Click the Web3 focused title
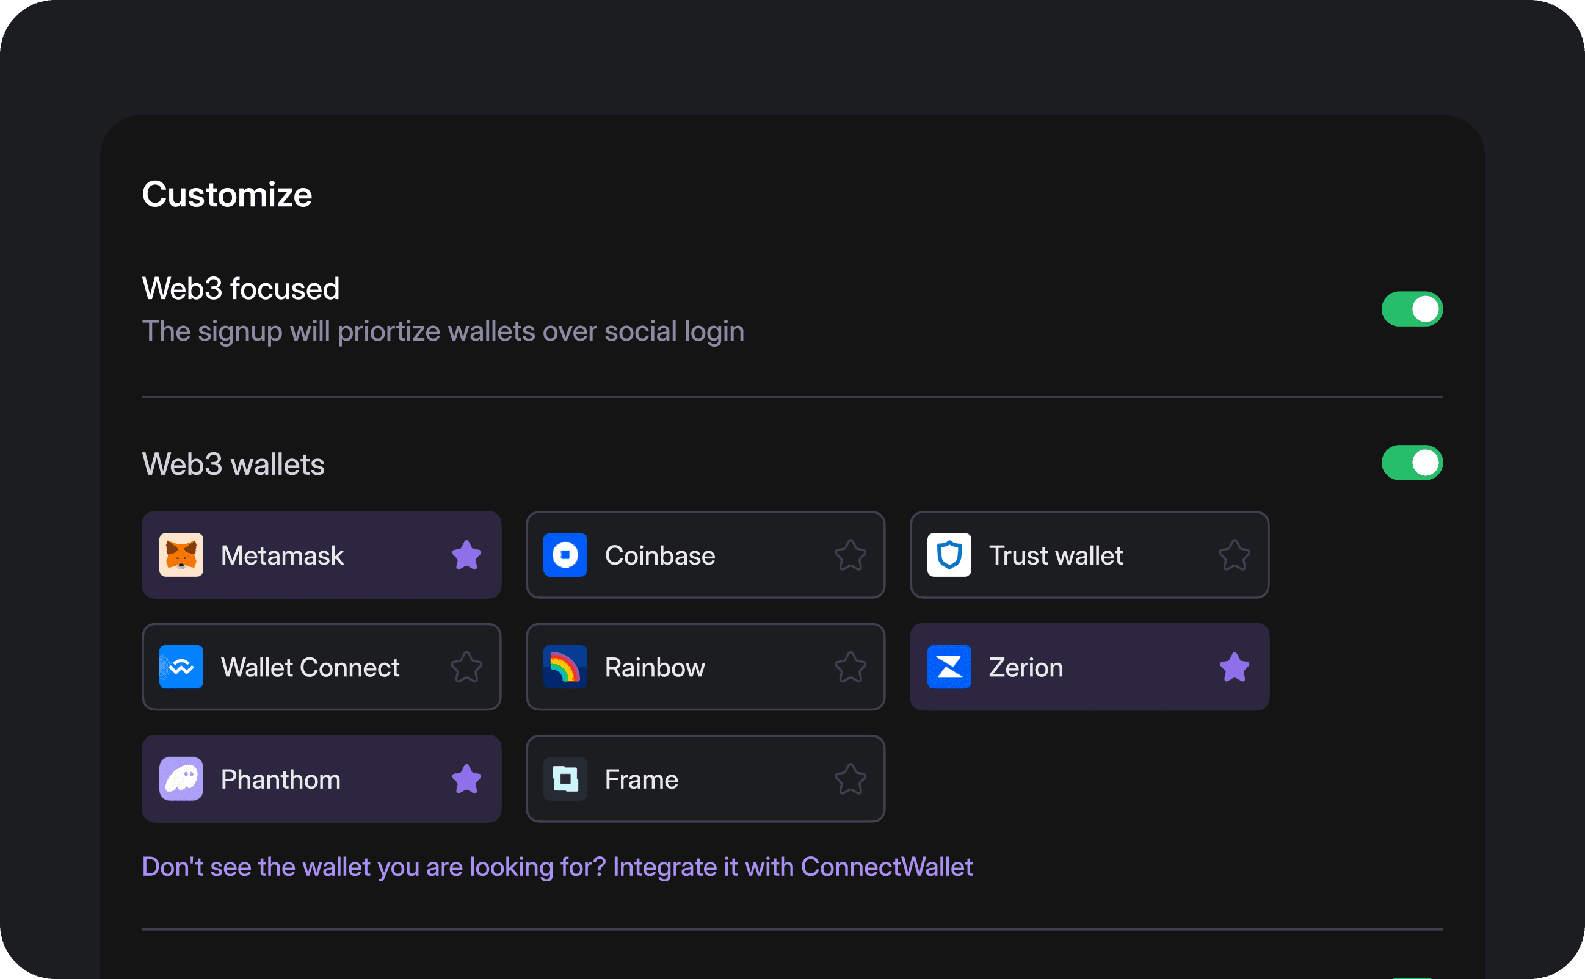Screen dimensions: 1585x979 [x=241, y=288]
